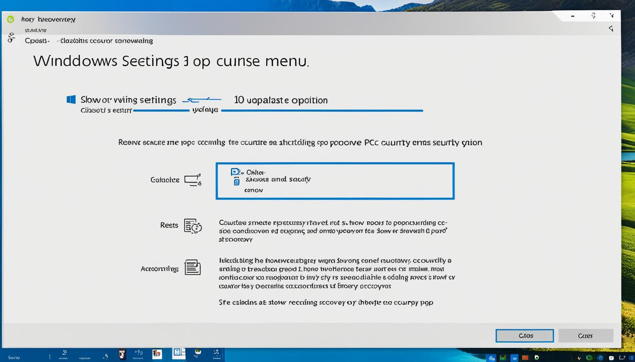The image size is (635, 362).
Task: Click the checklist icon next to 'Rests'
Action: (x=193, y=226)
